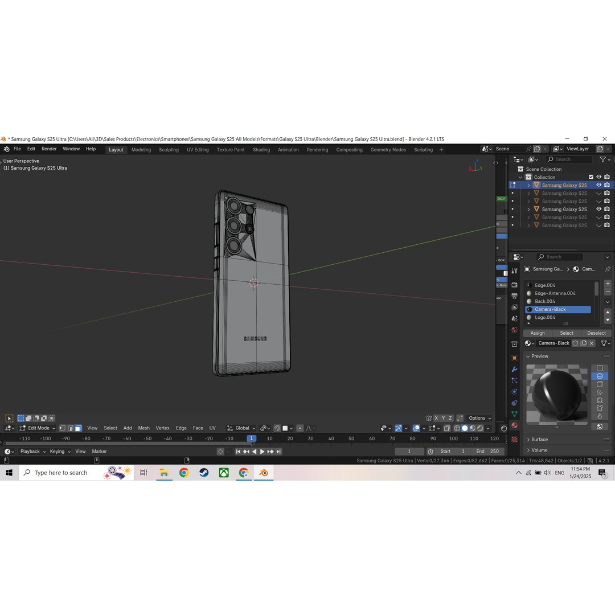
Task: Collapse the Collection in outliner
Action: 520,177
